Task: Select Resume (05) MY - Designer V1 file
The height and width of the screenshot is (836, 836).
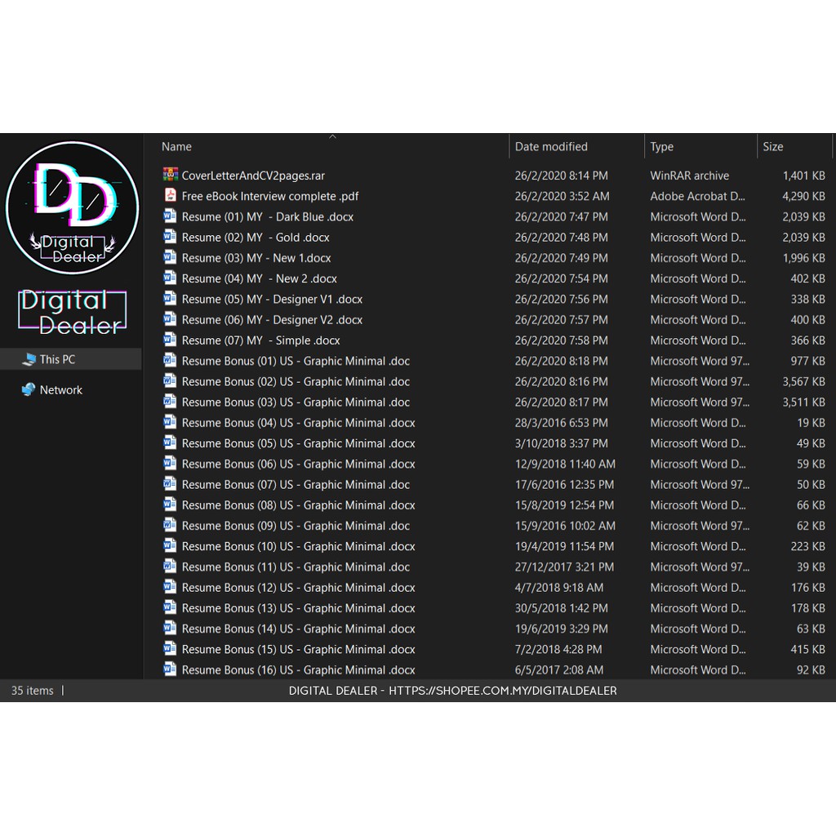Action: coord(272,299)
